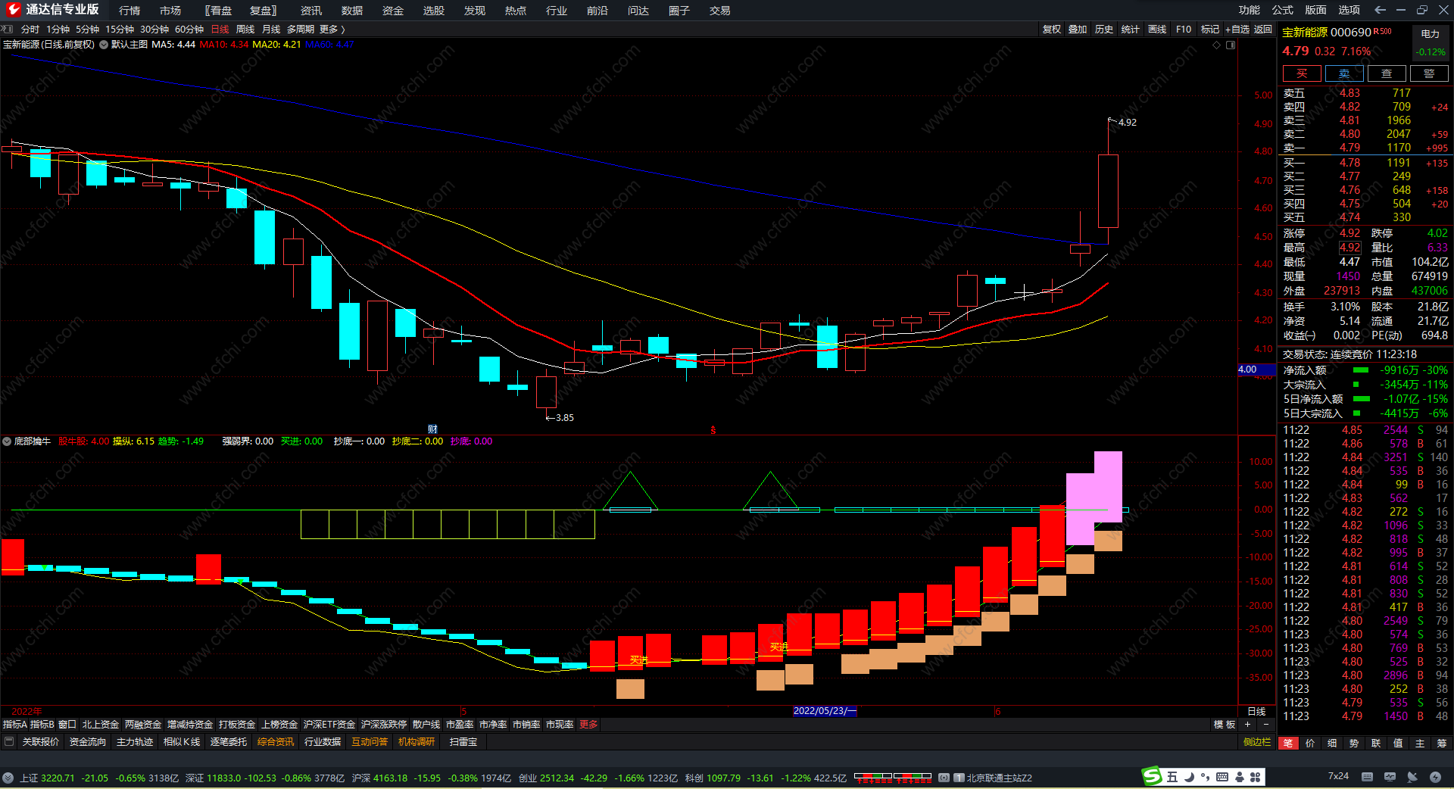Viewport: 1454px width, 789px height.
Task: Click the soft keyboard icon in the IME bar
Action: click(x=1222, y=777)
